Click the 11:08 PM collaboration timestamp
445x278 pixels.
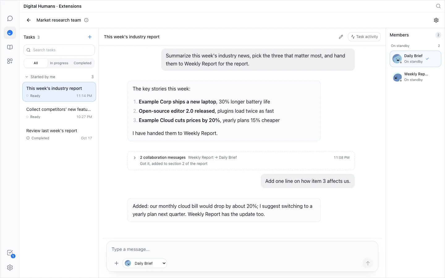[341, 158]
